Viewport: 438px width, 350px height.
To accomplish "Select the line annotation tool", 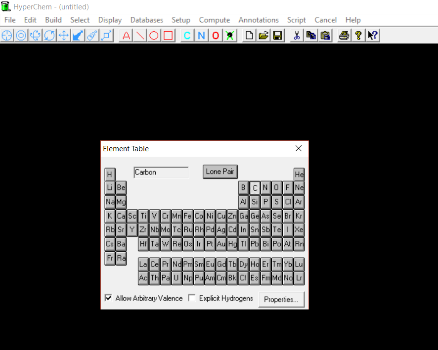I will click(140, 36).
